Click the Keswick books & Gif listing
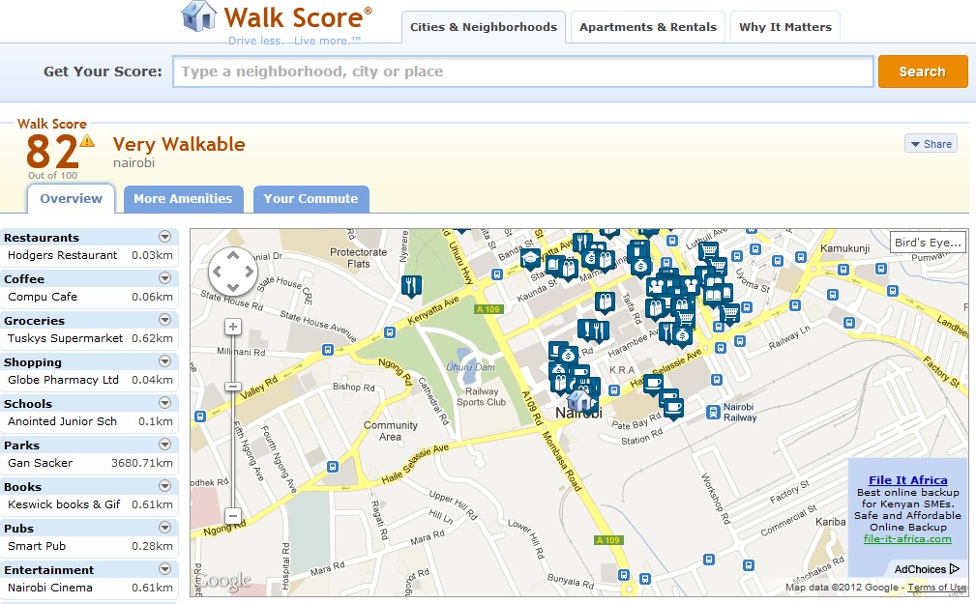Viewport: 976px width, 604px height. (90, 504)
